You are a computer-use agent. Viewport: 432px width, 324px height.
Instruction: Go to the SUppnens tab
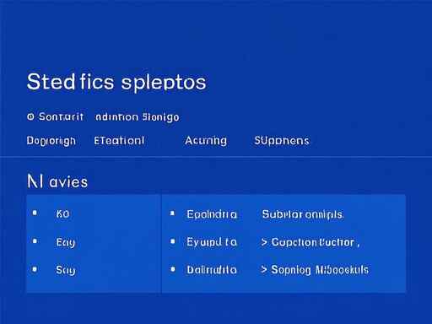click(282, 140)
